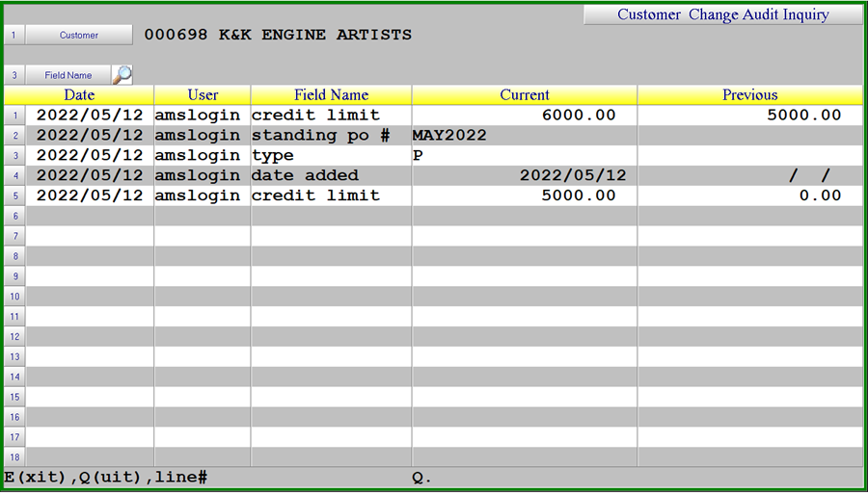Click the User column header
The height and width of the screenshot is (494, 868).
[x=203, y=95]
